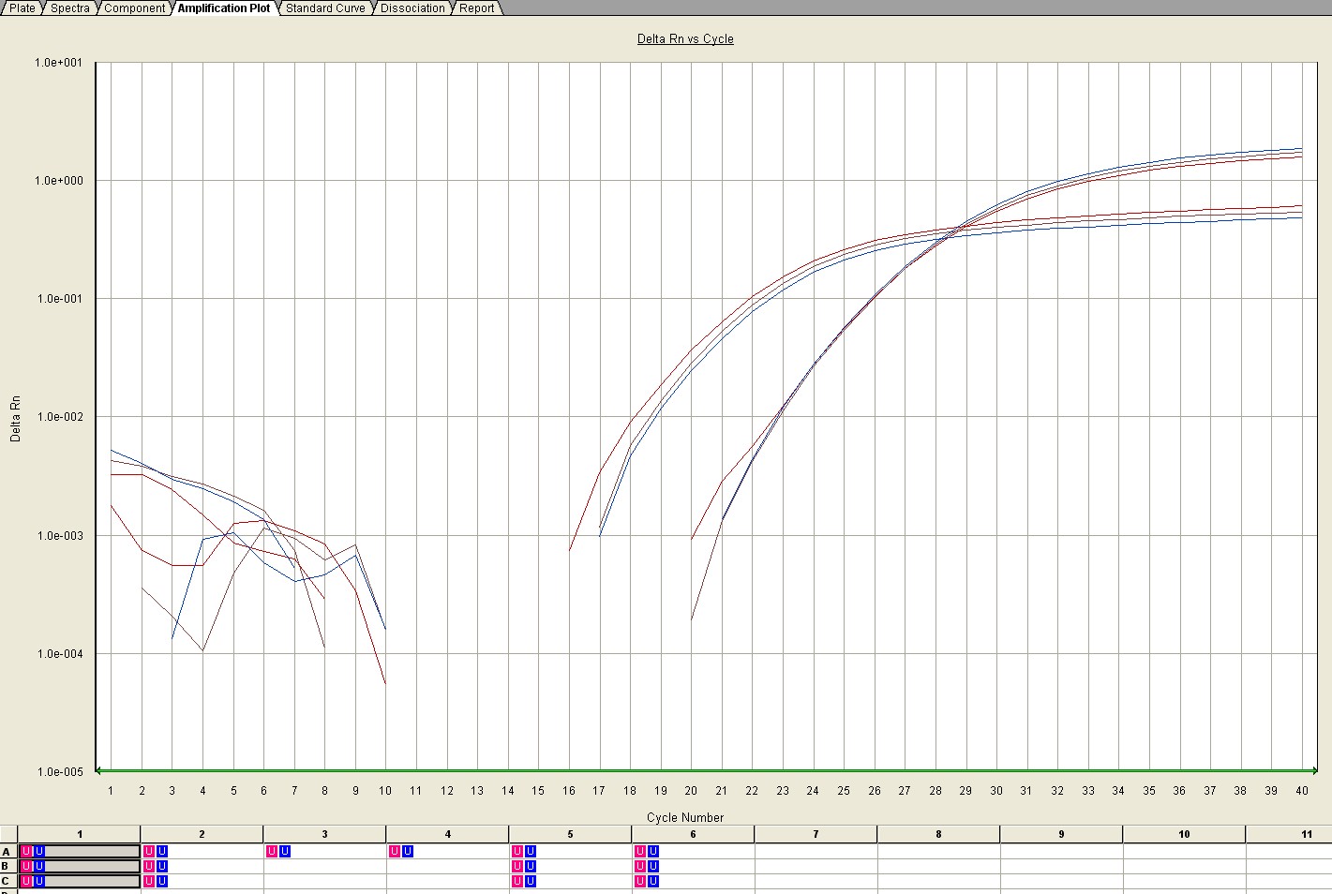Open the Standard Curve tab
Viewport: 1332px width, 894px height.
[x=325, y=7]
